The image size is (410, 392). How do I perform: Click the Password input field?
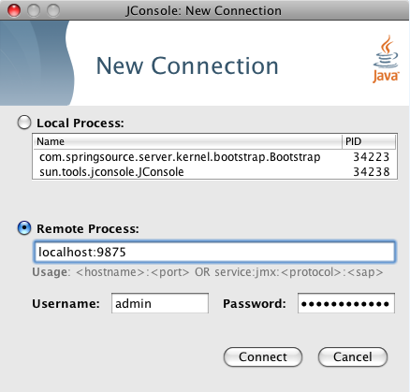tap(346, 303)
